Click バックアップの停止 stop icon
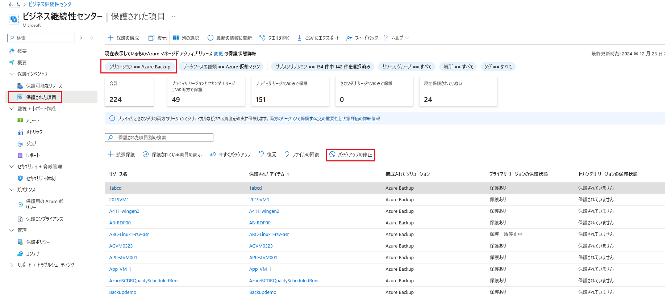 point(332,154)
